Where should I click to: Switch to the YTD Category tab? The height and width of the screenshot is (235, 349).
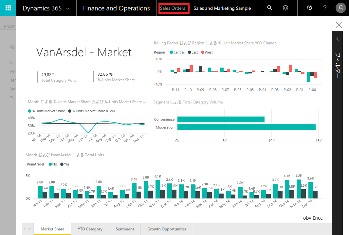click(x=90, y=229)
